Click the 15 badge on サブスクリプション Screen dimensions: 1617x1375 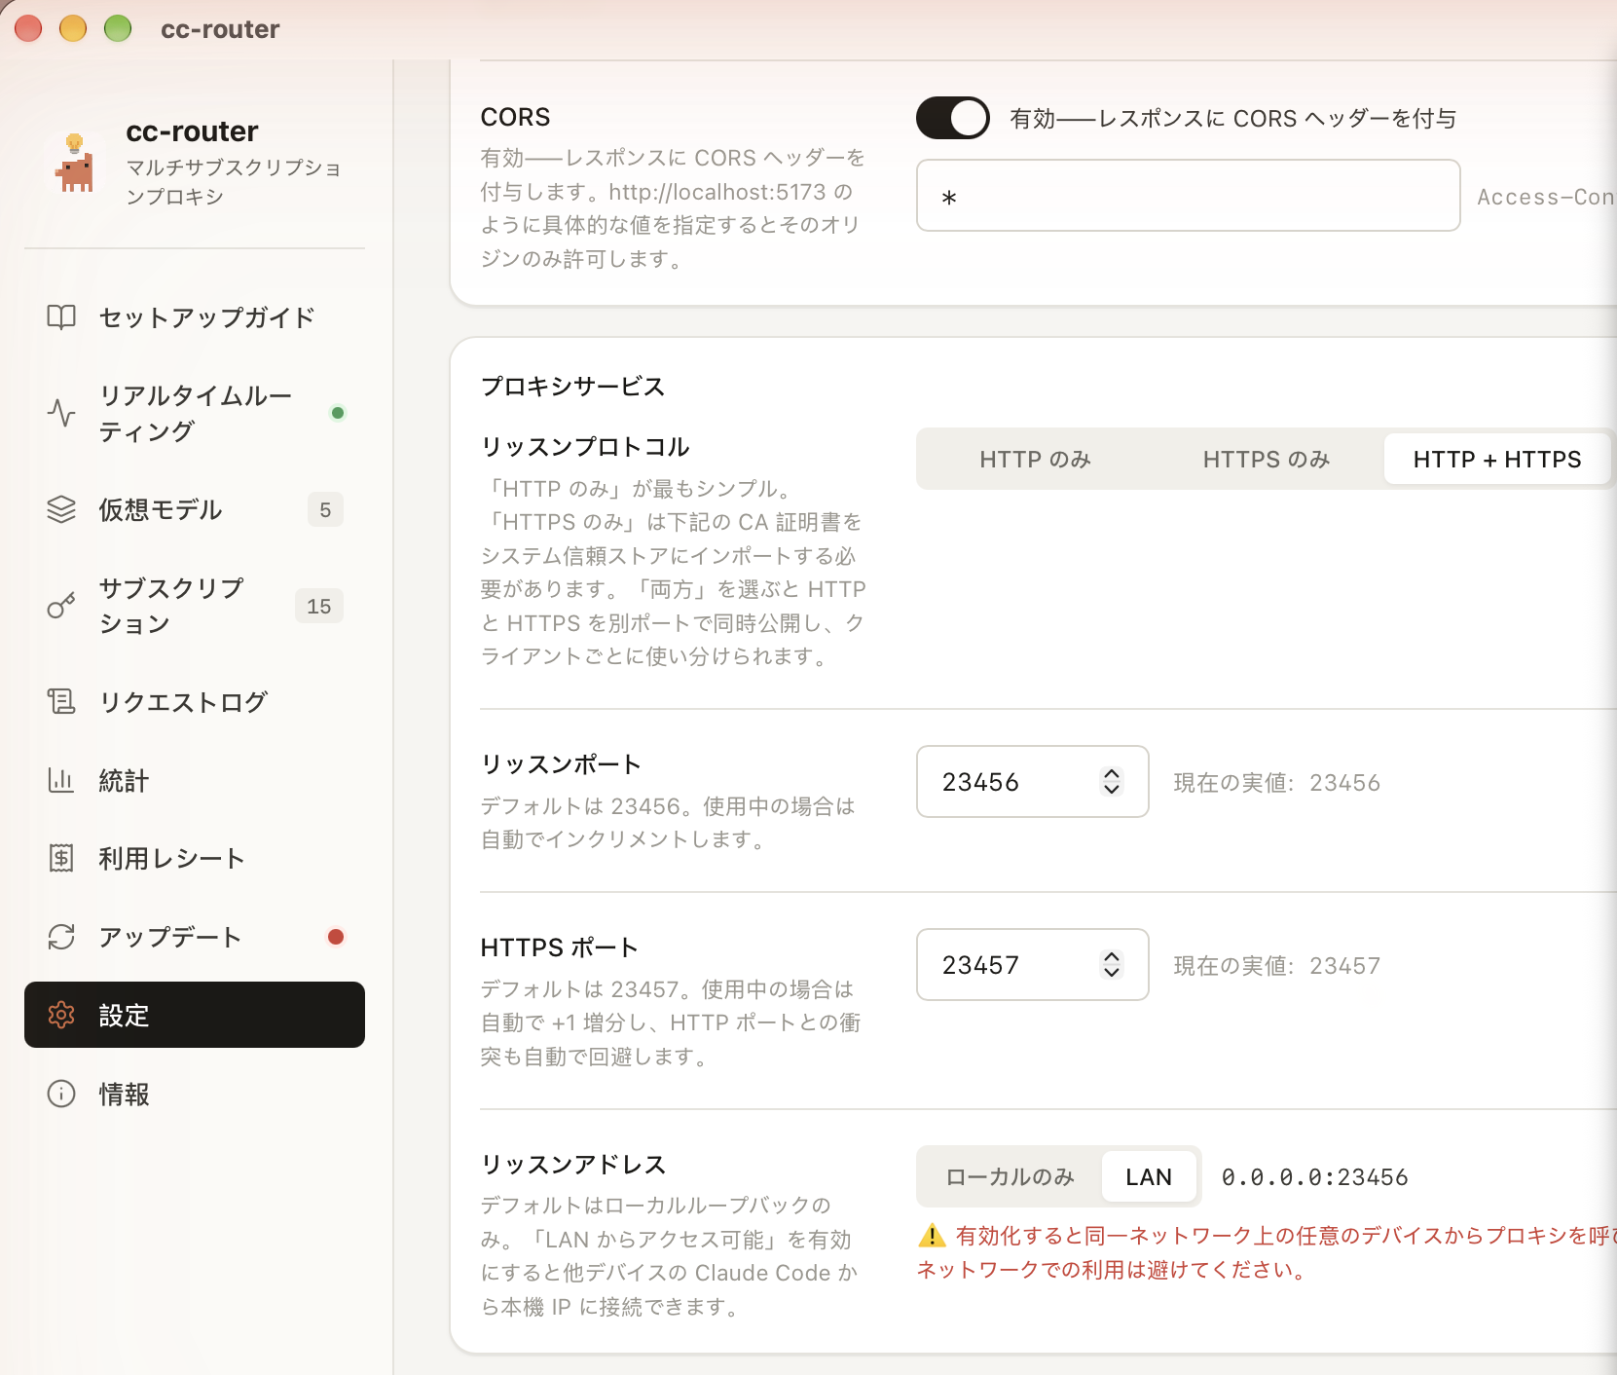click(319, 606)
